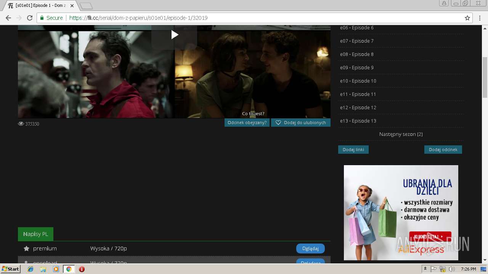Go to Następny sezon (2)
The height and width of the screenshot is (274, 488).
(x=401, y=134)
